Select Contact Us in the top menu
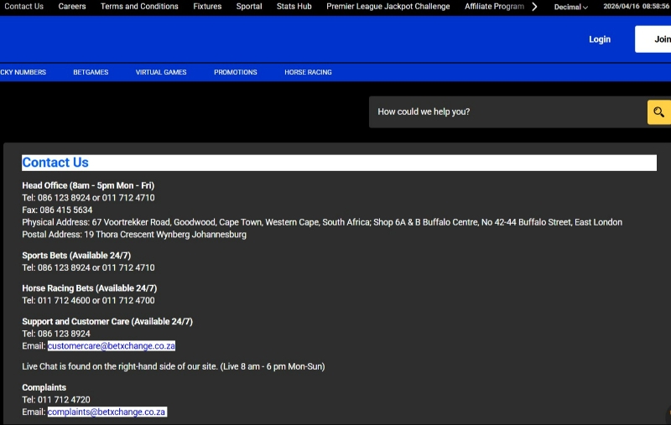This screenshot has height=425, width=671. tap(23, 7)
